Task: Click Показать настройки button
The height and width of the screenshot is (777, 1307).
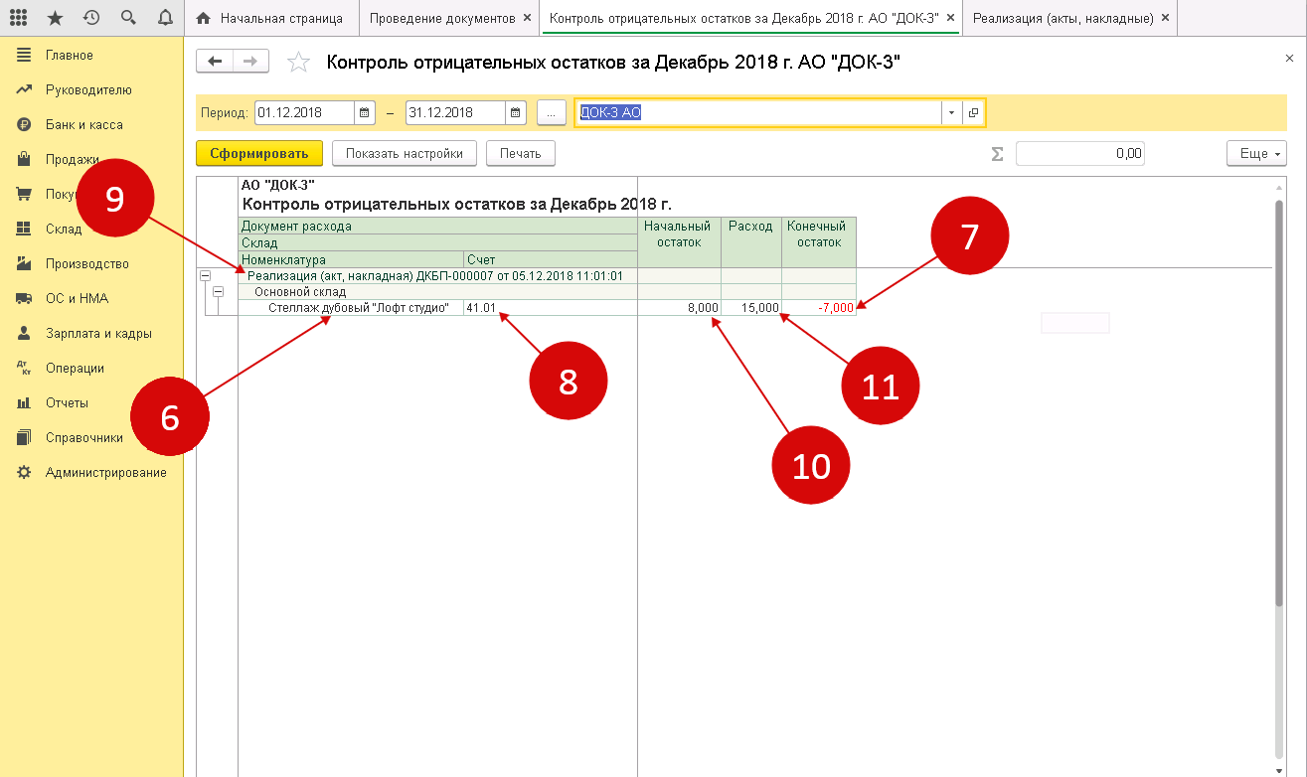Action: [404, 154]
